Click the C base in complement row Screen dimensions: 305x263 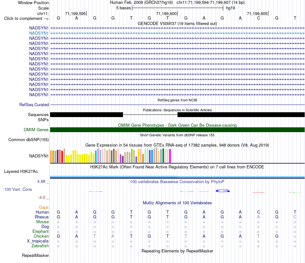(258, 18)
